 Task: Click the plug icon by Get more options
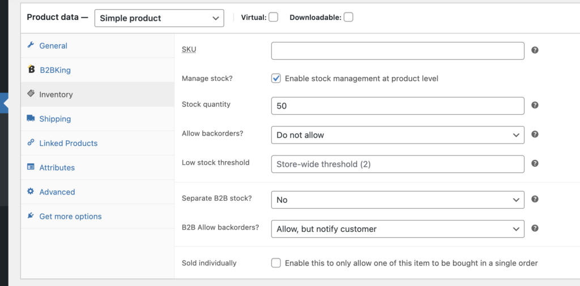(31, 215)
